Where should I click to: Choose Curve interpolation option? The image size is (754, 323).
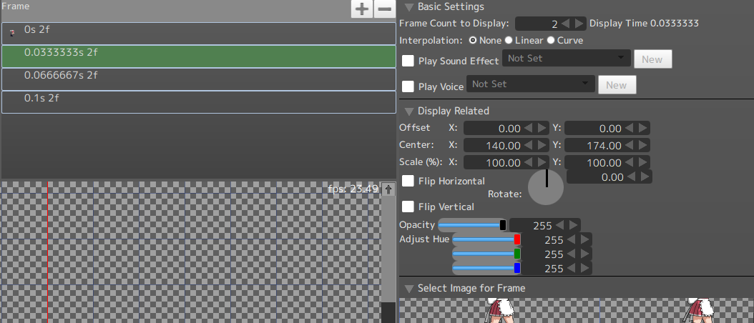pos(551,41)
